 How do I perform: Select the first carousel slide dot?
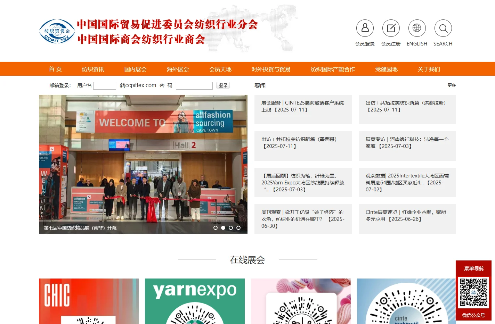click(216, 228)
